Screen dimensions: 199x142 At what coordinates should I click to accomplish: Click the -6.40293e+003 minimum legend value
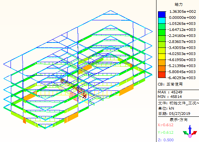(x=182, y=78)
